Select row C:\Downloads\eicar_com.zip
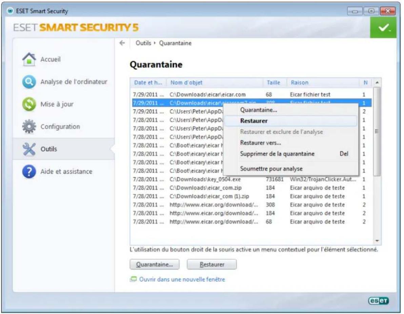 click(252, 188)
